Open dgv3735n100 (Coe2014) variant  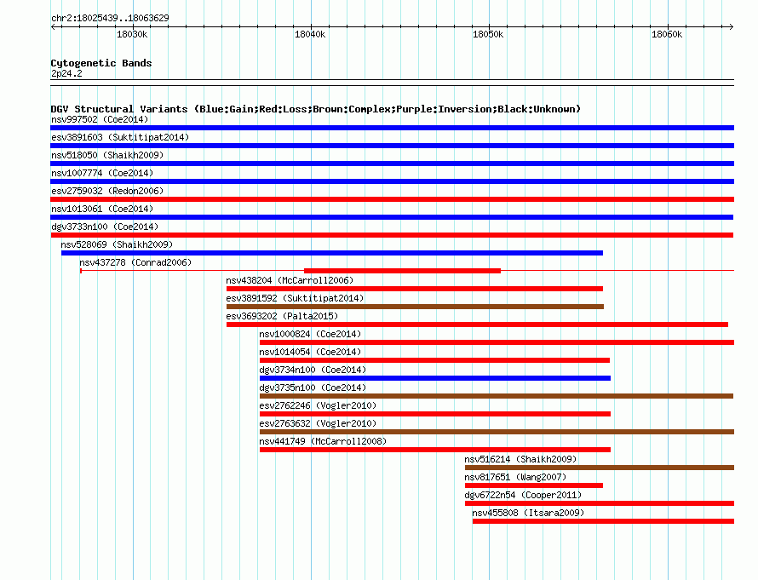tap(313, 388)
